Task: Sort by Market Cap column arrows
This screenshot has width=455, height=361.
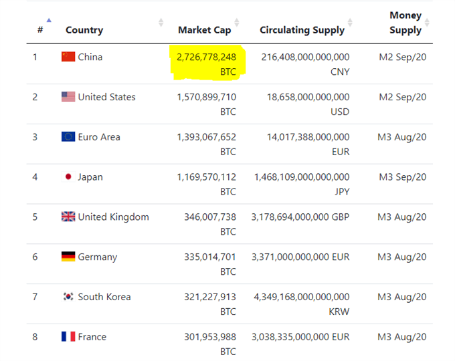Action: (x=237, y=22)
